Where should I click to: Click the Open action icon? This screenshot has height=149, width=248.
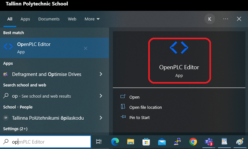[x=123, y=96]
